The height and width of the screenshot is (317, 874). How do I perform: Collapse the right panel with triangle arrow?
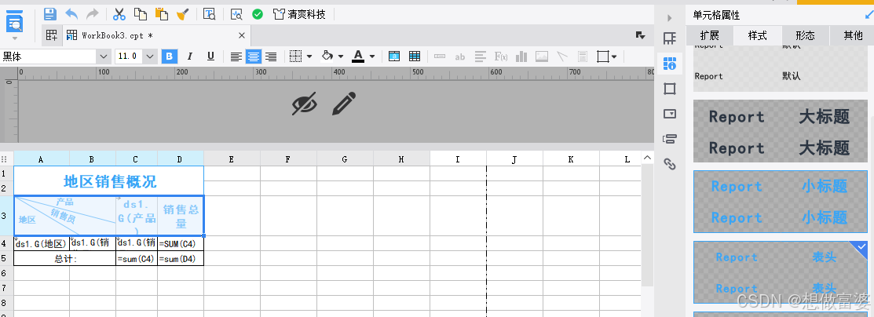(x=670, y=18)
